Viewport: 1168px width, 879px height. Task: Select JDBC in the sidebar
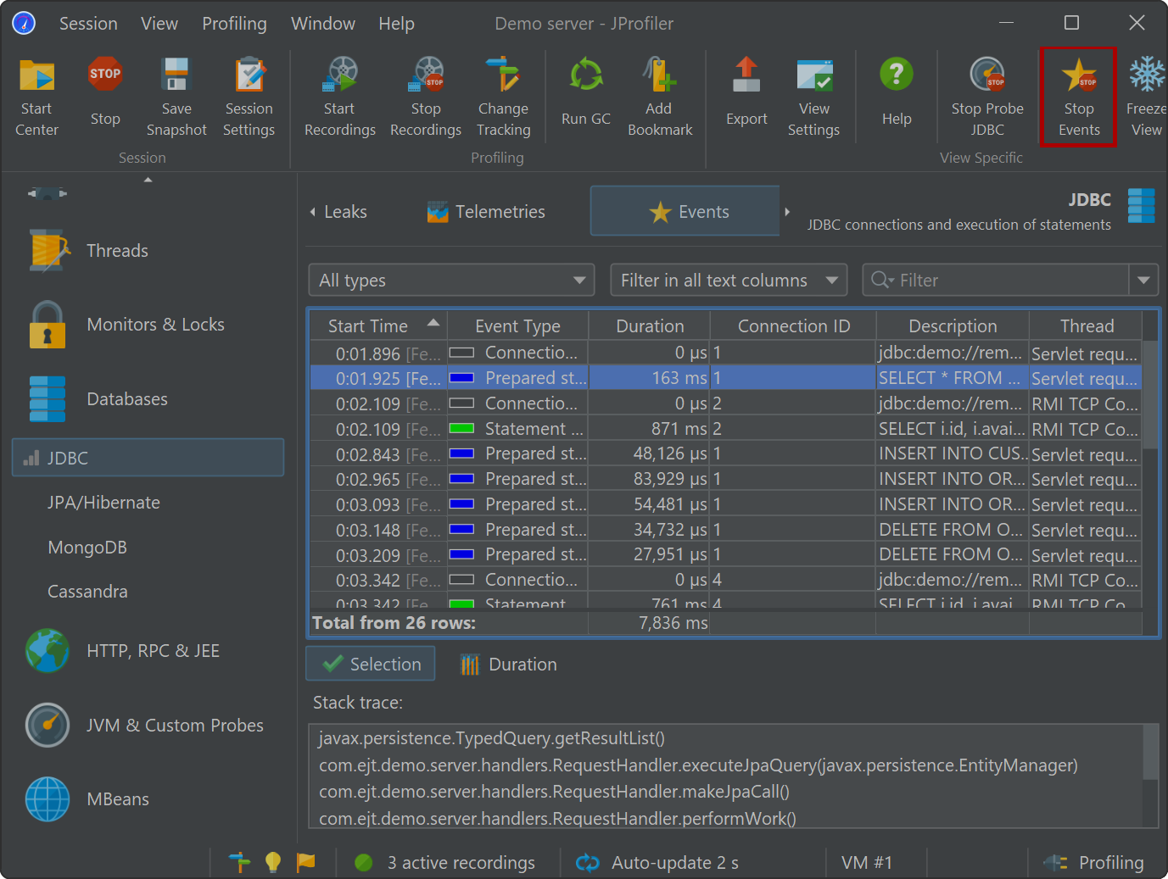click(148, 458)
